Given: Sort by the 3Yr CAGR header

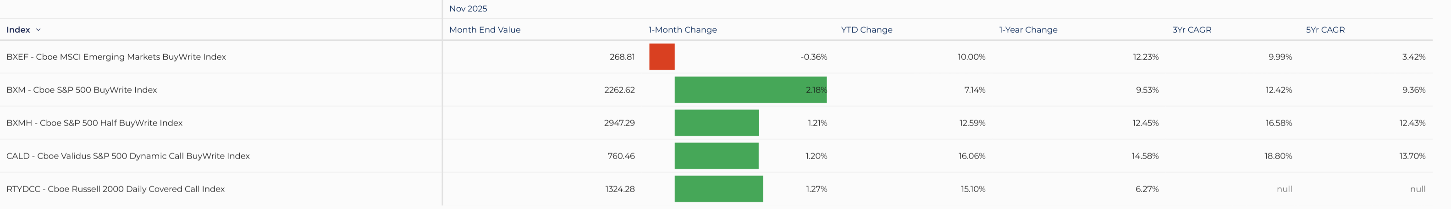Looking at the screenshot, I should (x=1192, y=30).
